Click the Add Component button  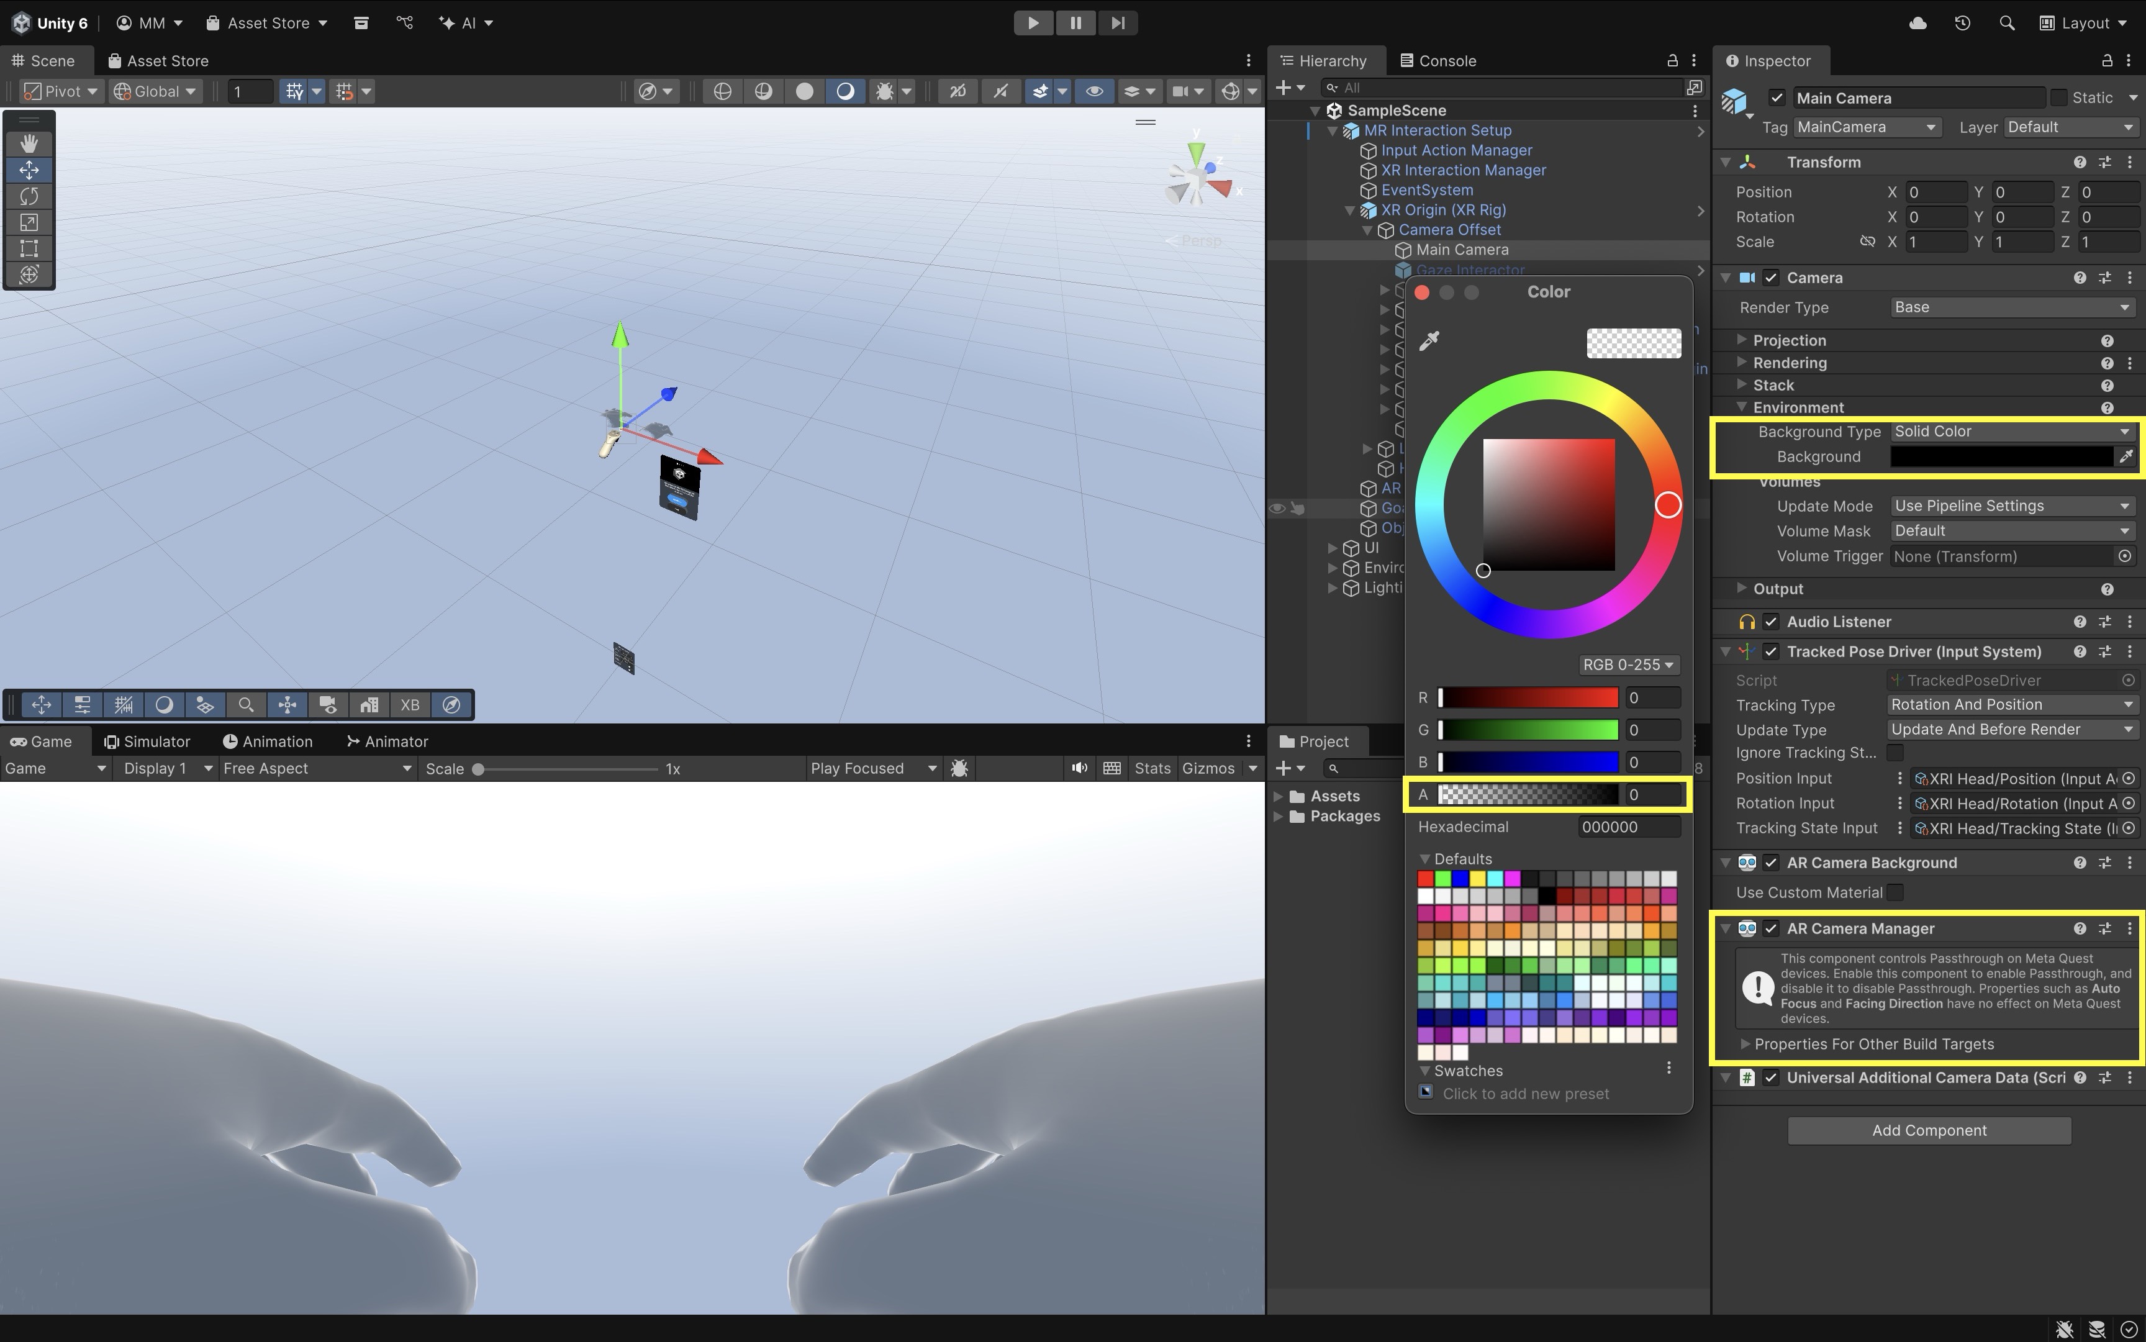tap(1929, 1130)
